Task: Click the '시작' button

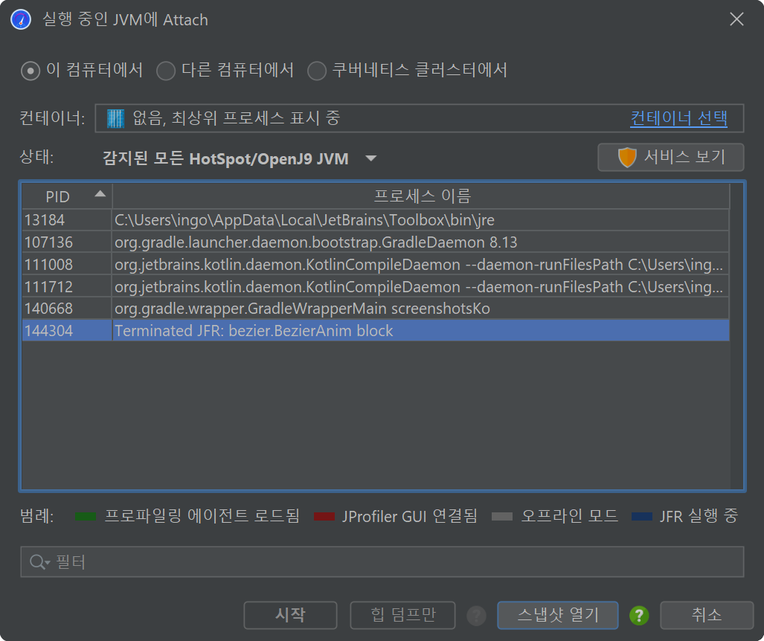Action: point(290,615)
